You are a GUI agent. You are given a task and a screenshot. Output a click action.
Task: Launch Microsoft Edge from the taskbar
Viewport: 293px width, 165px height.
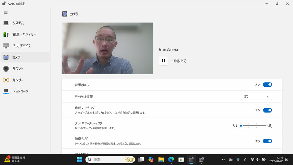pos(171,159)
